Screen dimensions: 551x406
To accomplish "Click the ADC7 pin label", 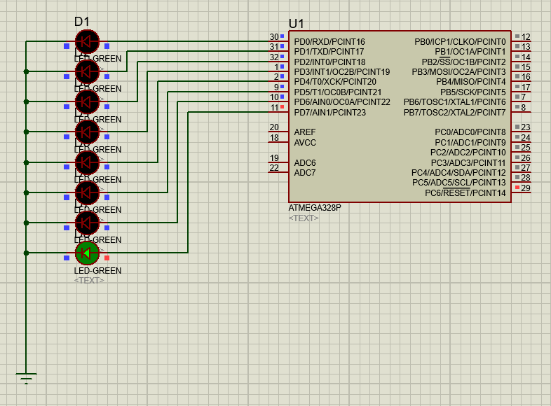I will (305, 173).
